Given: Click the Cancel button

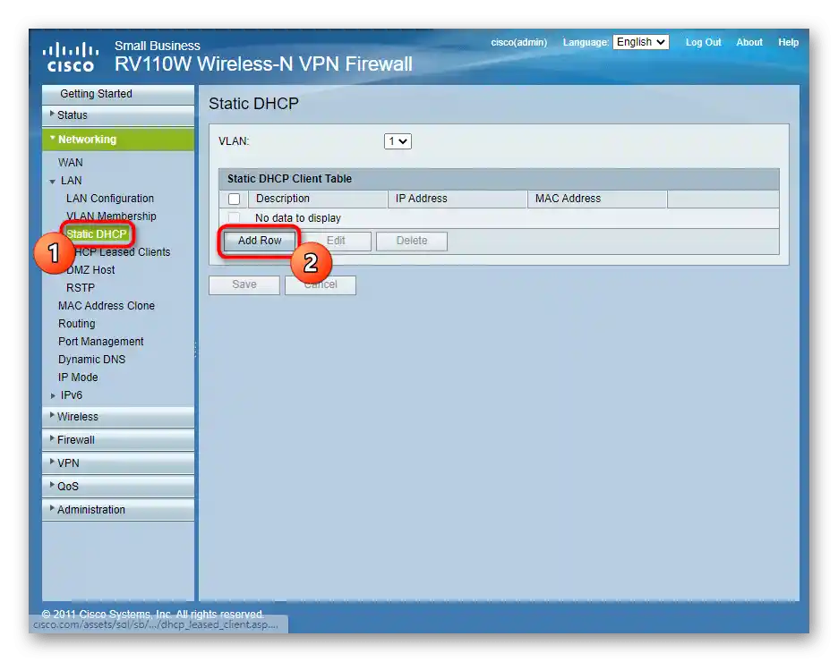Looking at the screenshot, I should (x=321, y=284).
